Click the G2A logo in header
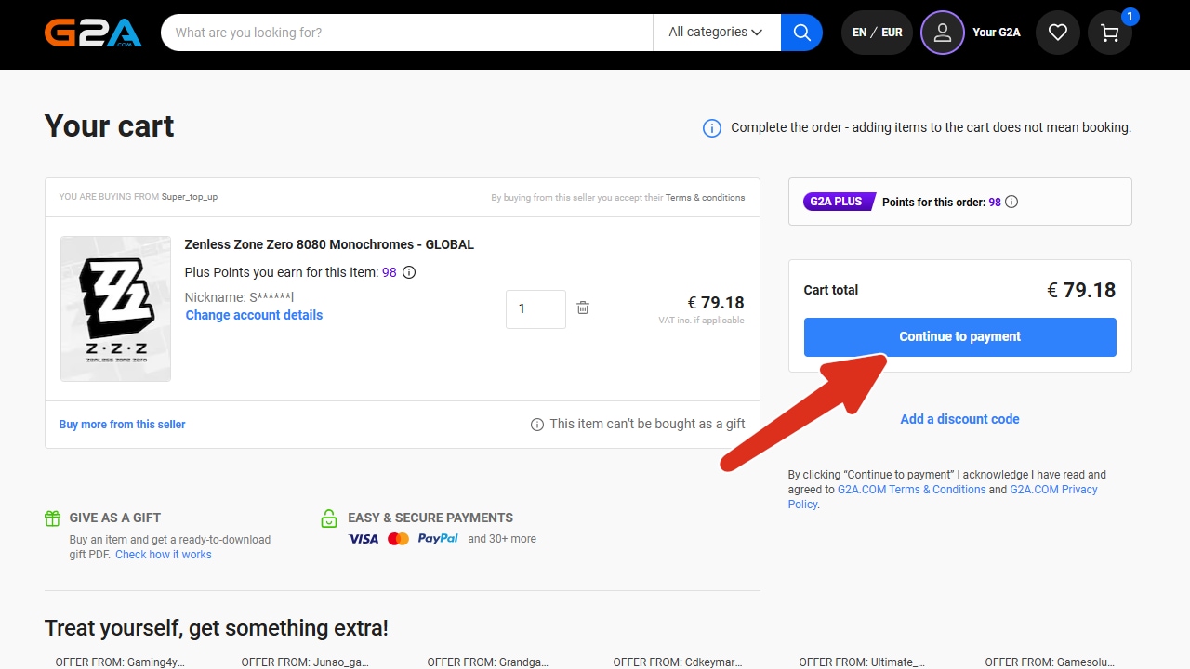The height and width of the screenshot is (669, 1190). click(93, 33)
